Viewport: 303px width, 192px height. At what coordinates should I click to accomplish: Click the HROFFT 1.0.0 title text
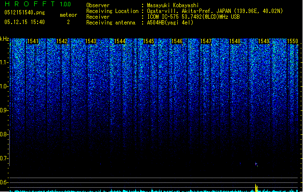click(38, 4)
